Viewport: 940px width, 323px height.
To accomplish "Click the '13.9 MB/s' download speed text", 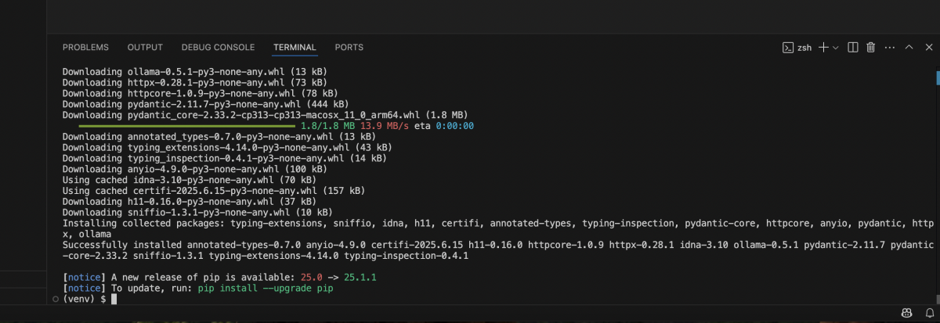I will click(x=386, y=125).
